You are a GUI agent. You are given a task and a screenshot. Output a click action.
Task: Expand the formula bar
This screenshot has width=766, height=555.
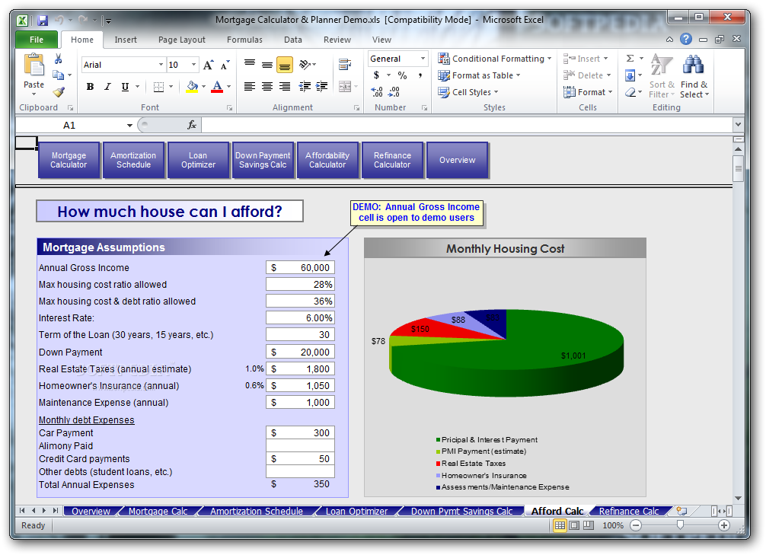click(738, 125)
